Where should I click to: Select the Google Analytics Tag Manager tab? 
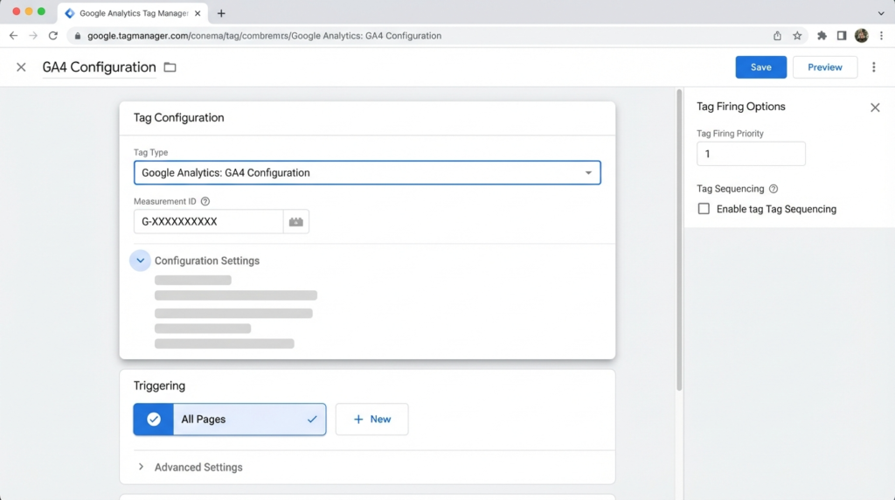[x=131, y=13]
